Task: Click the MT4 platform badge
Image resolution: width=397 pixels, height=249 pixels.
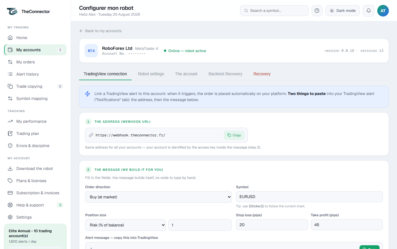Action: (x=91, y=51)
